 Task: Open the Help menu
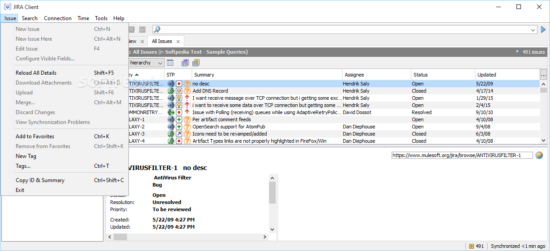(x=119, y=18)
